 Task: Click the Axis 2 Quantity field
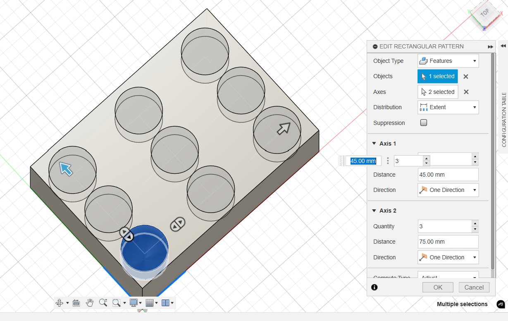445,226
